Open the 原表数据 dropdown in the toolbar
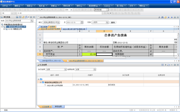Viewport: 180px width, 112px height. [x=107, y=10]
